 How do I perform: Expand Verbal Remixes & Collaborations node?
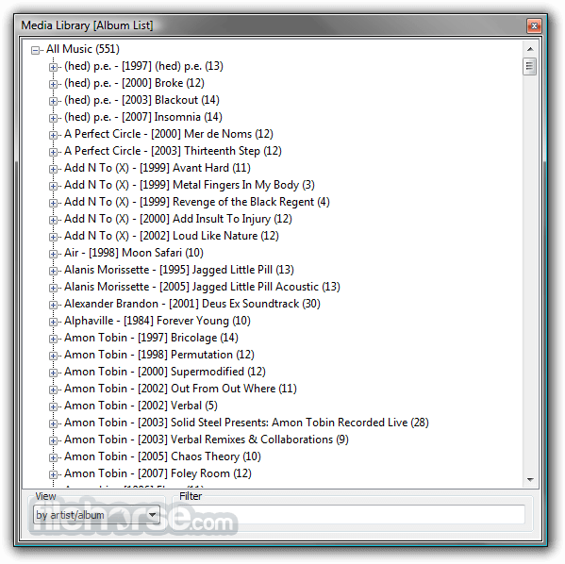tap(53, 440)
